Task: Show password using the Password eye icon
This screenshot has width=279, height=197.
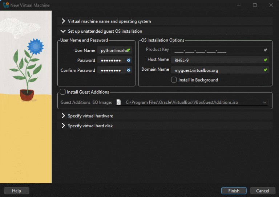Action: [128, 61]
